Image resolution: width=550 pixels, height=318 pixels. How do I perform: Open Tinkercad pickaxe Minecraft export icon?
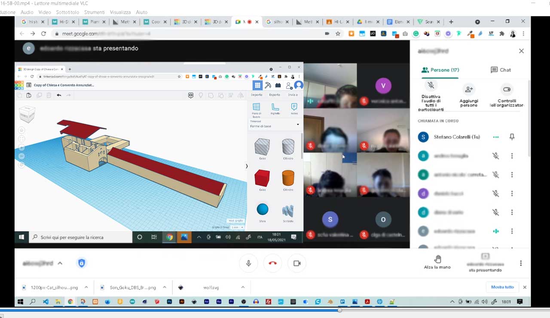coord(268,85)
